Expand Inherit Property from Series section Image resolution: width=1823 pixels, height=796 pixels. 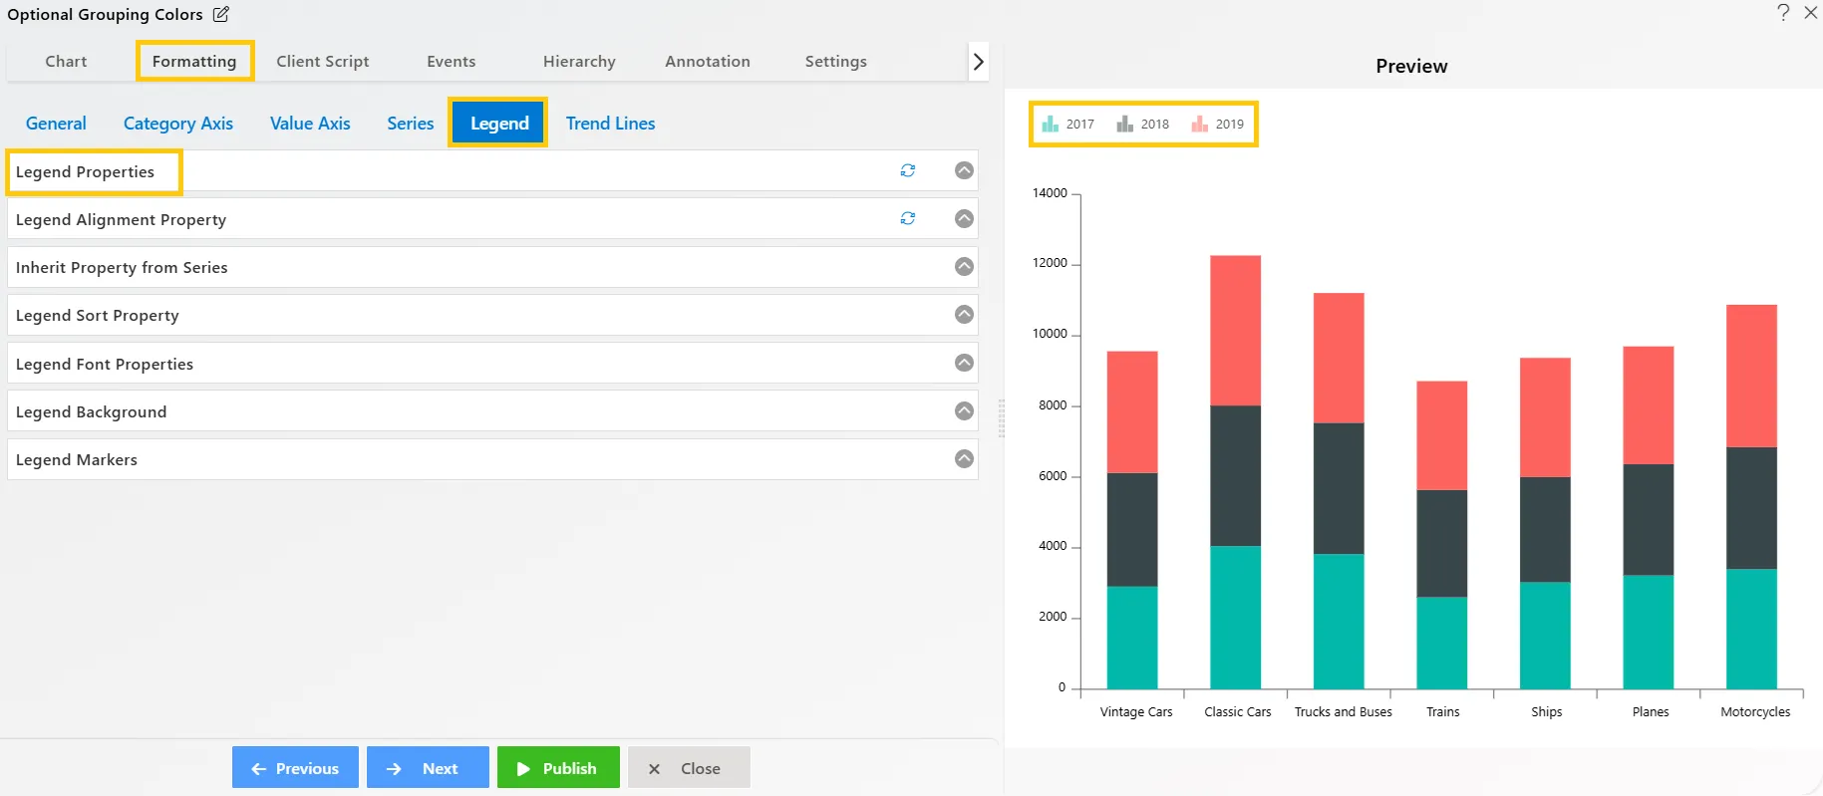click(964, 266)
